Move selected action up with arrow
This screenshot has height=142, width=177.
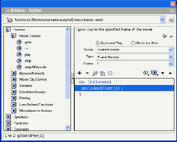point(170,73)
